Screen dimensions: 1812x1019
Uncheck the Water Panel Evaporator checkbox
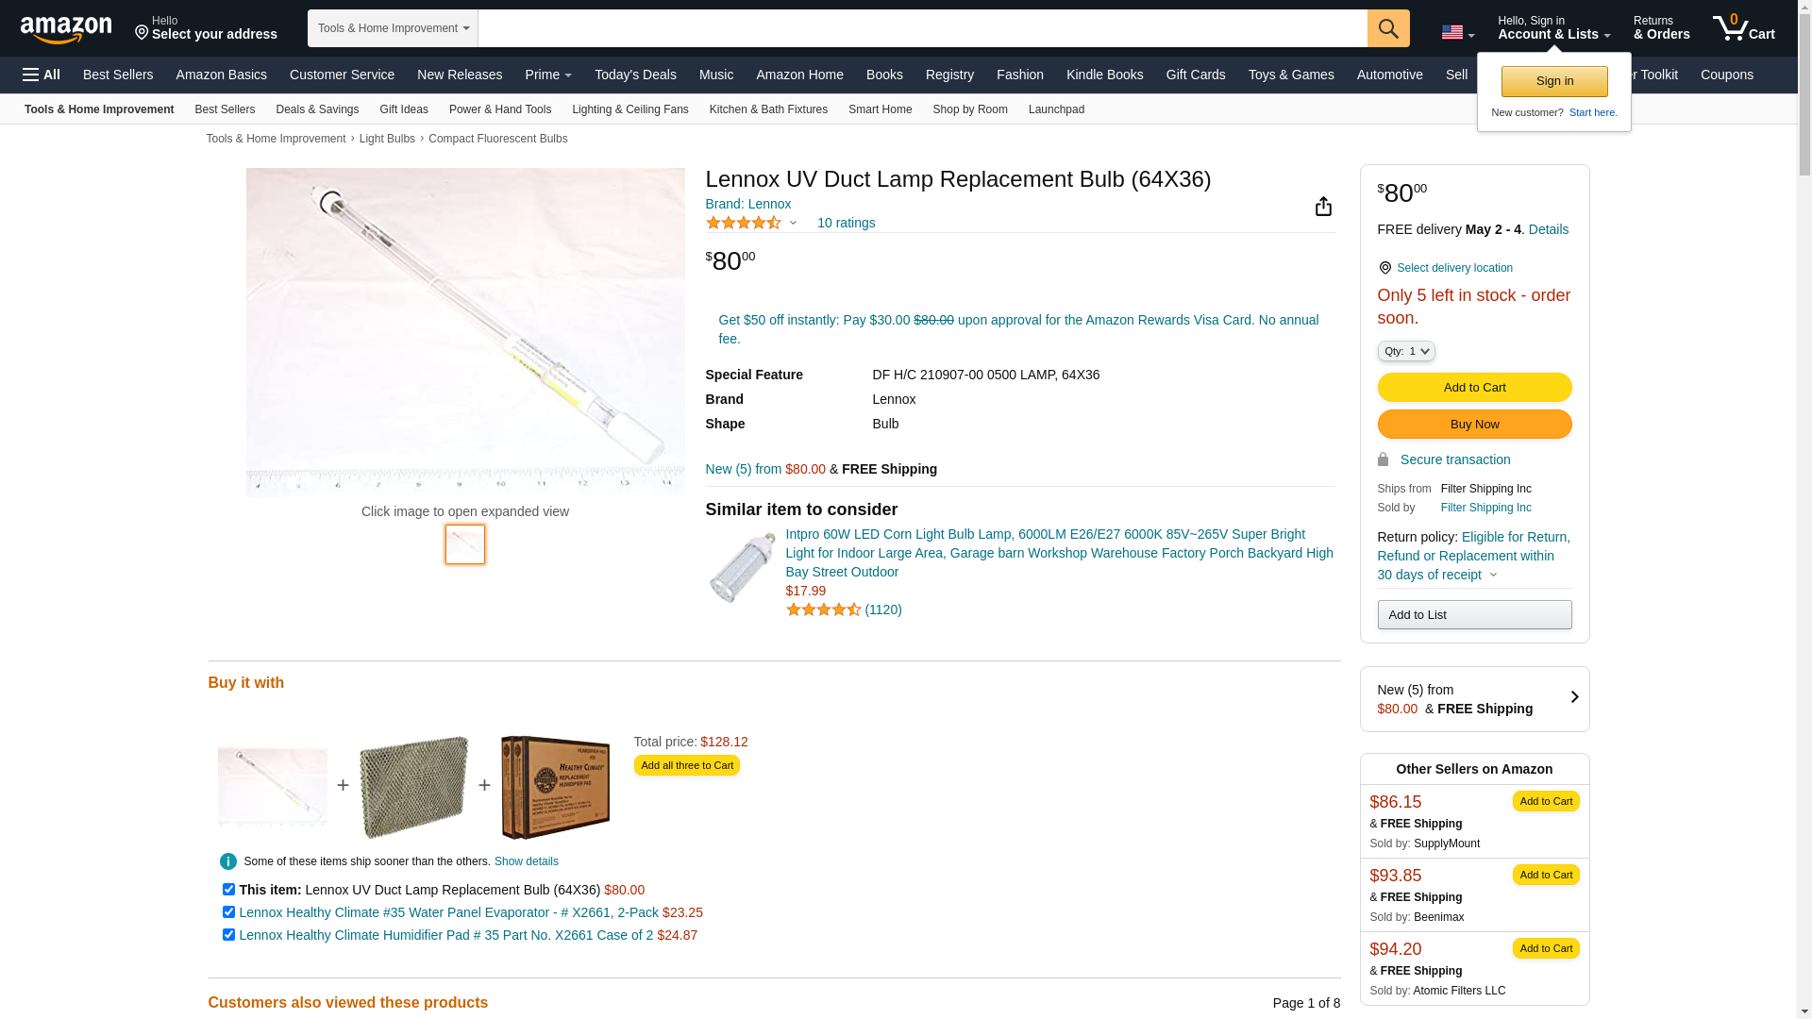(228, 912)
